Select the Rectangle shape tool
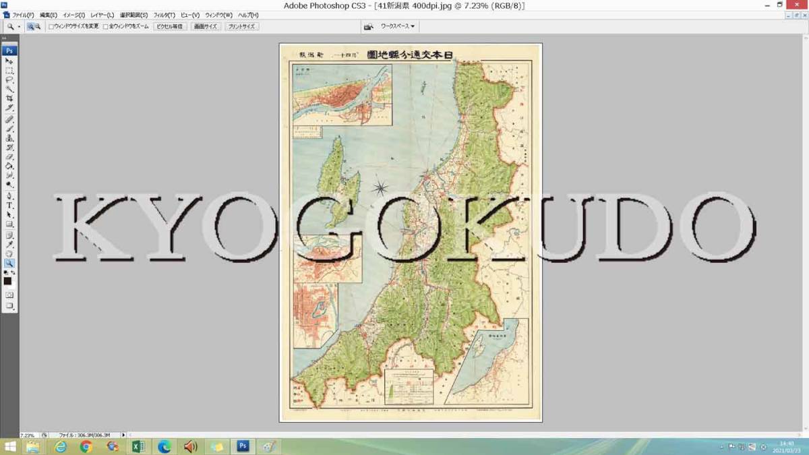The image size is (809, 455). coord(9,224)
